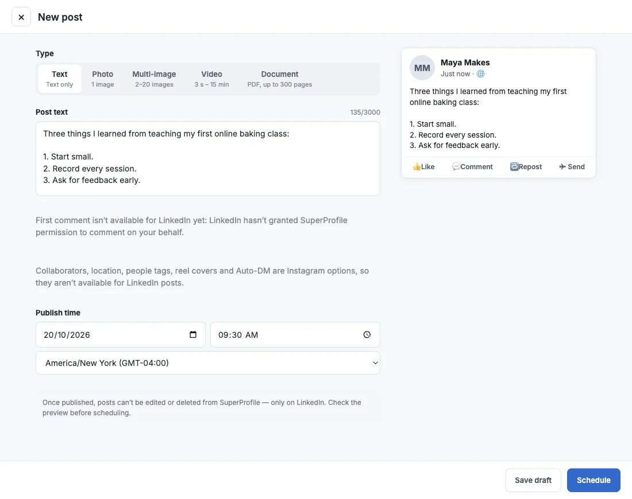Click the 135/3000 character counter

click(365, 112)
